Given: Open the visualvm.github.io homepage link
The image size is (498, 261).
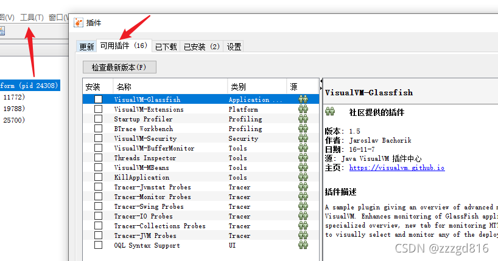Looking at the screenshot, I should [397, 168].
